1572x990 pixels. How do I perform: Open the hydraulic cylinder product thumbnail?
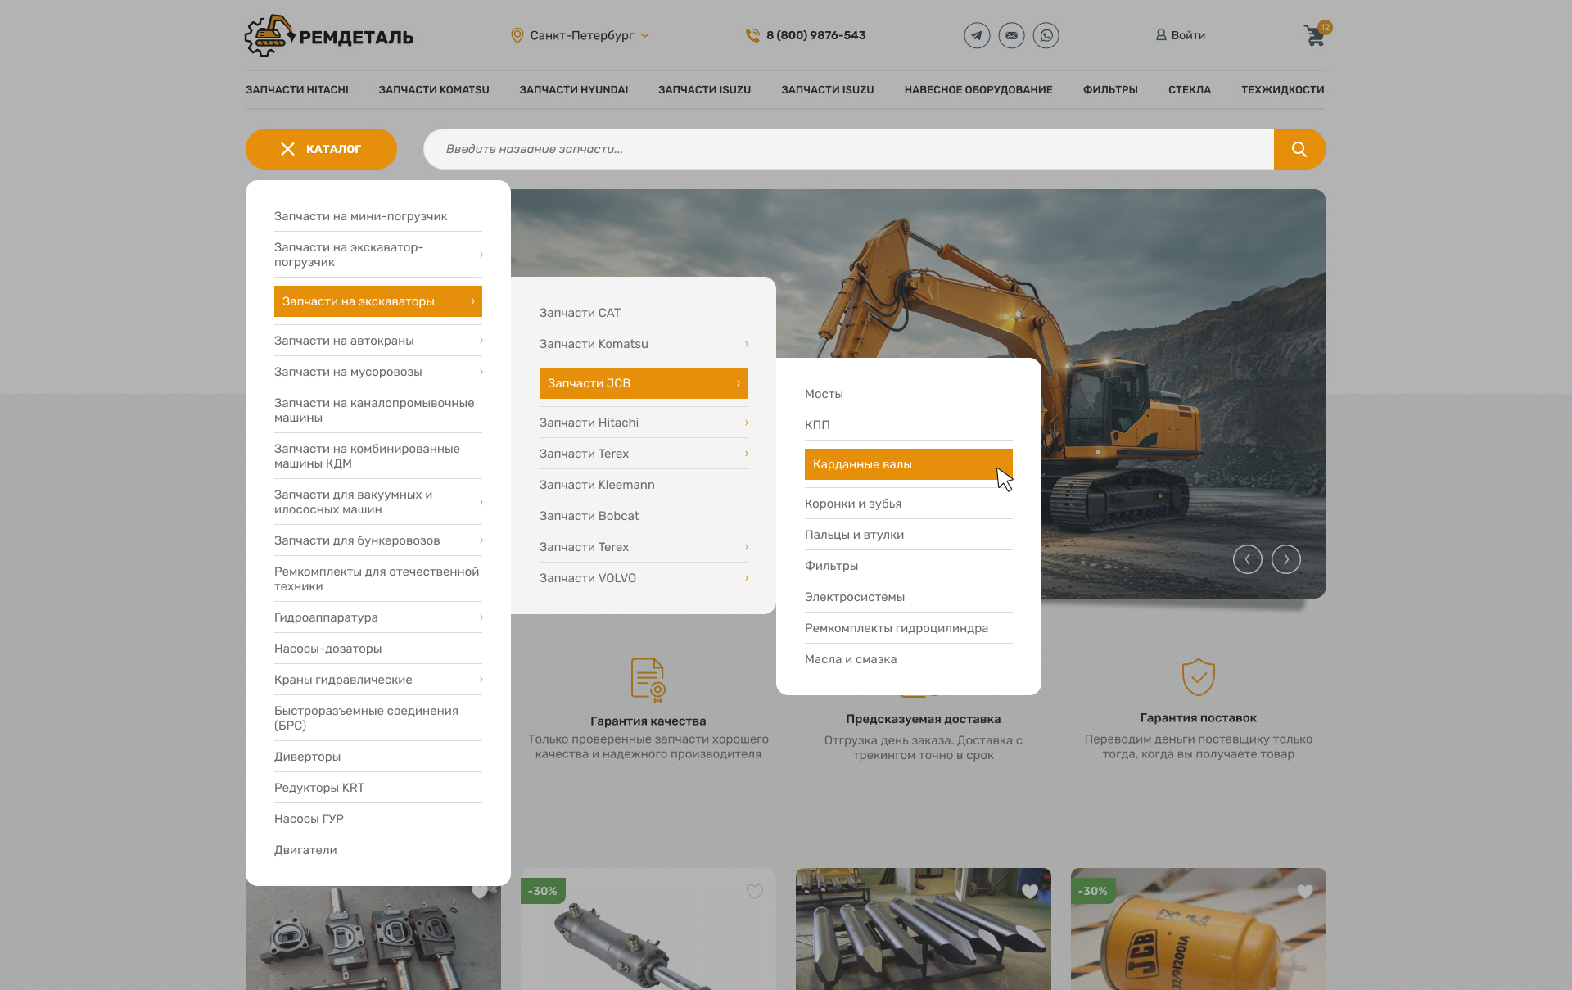(x=648, y=929)
